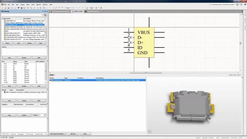
Task: Switch to the middle .SCHLIB document tab
Action: [77, 11]
